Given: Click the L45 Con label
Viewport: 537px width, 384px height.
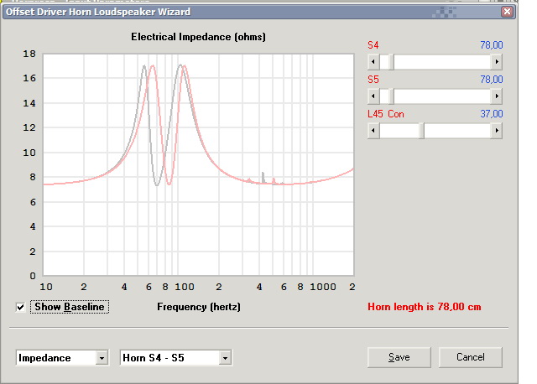Looking at the screenshot, I should (386, 114).
